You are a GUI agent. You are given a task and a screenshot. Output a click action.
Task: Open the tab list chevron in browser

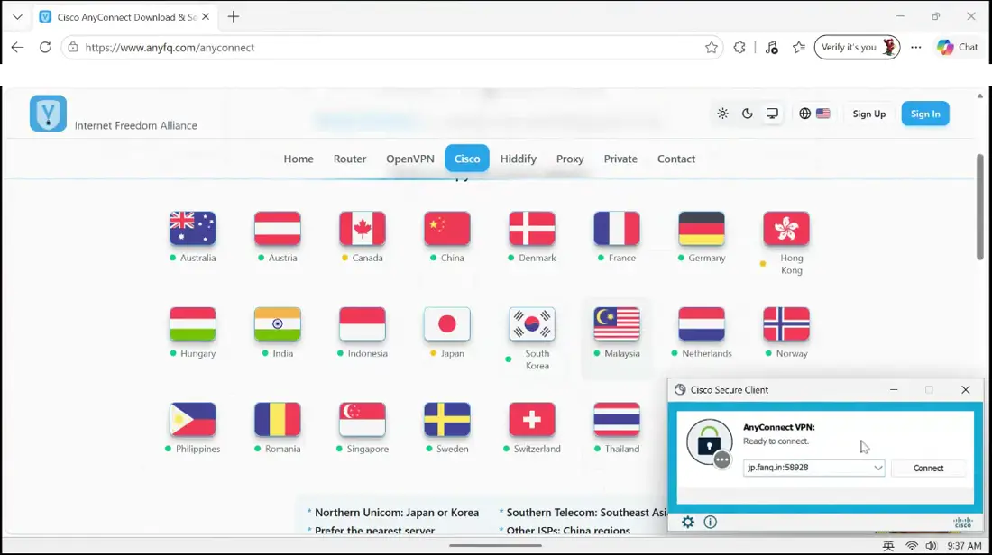(x=18, y=17)
